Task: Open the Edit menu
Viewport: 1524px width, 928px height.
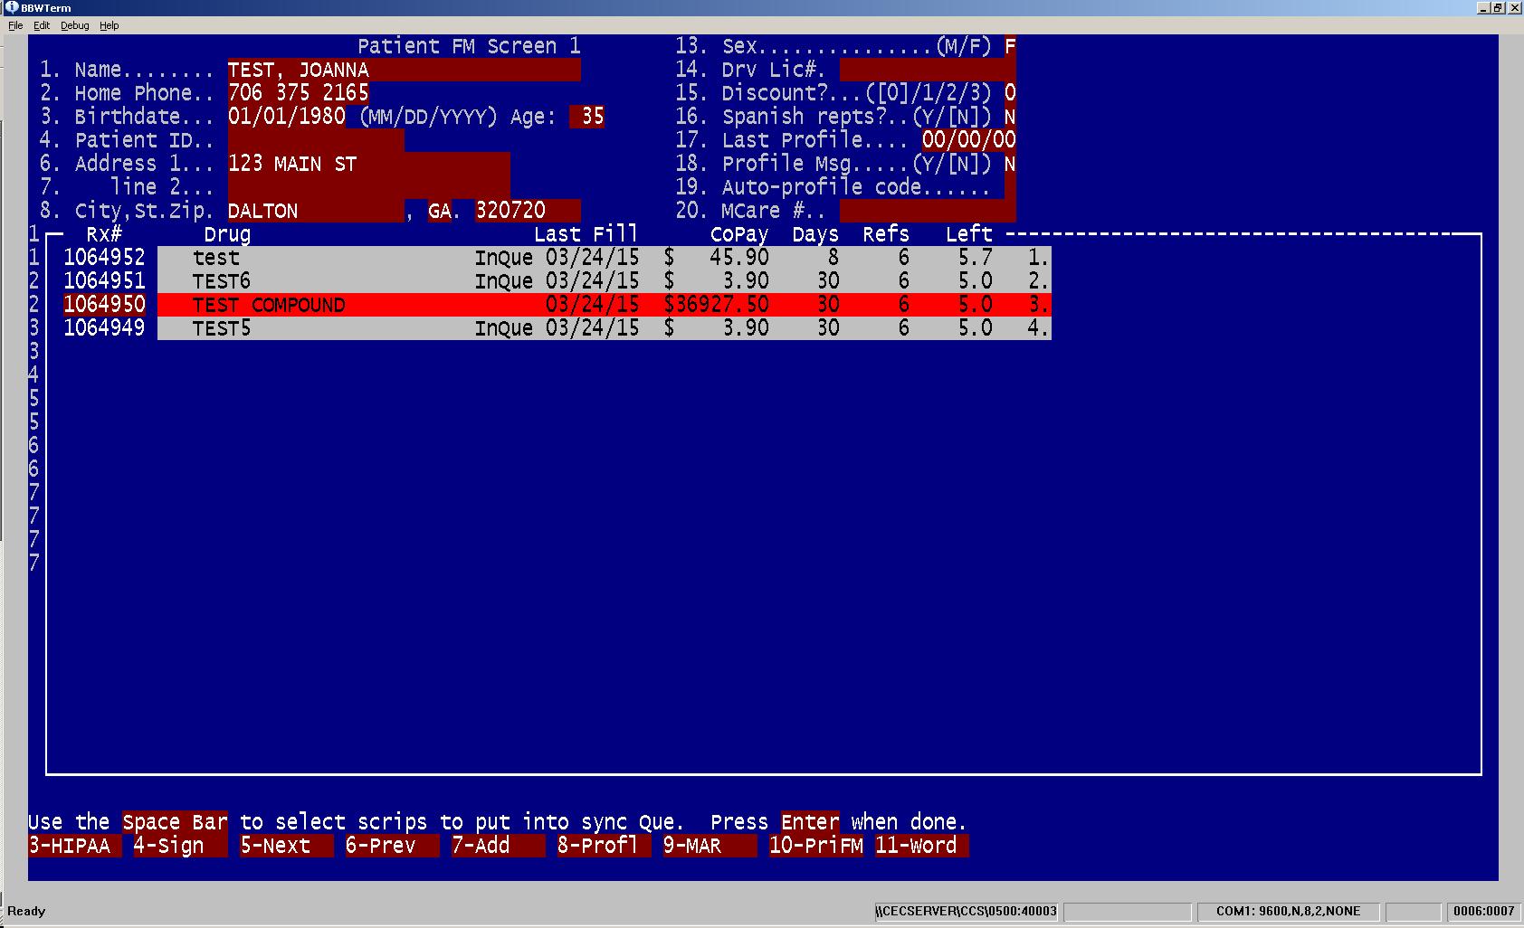Action: pyautogui.click(x=42, y=25)
